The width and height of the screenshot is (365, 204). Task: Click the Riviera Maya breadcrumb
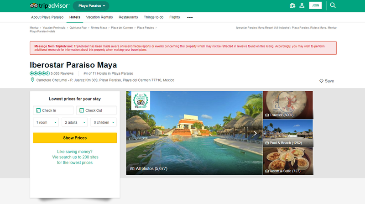[x=99, y=28]
